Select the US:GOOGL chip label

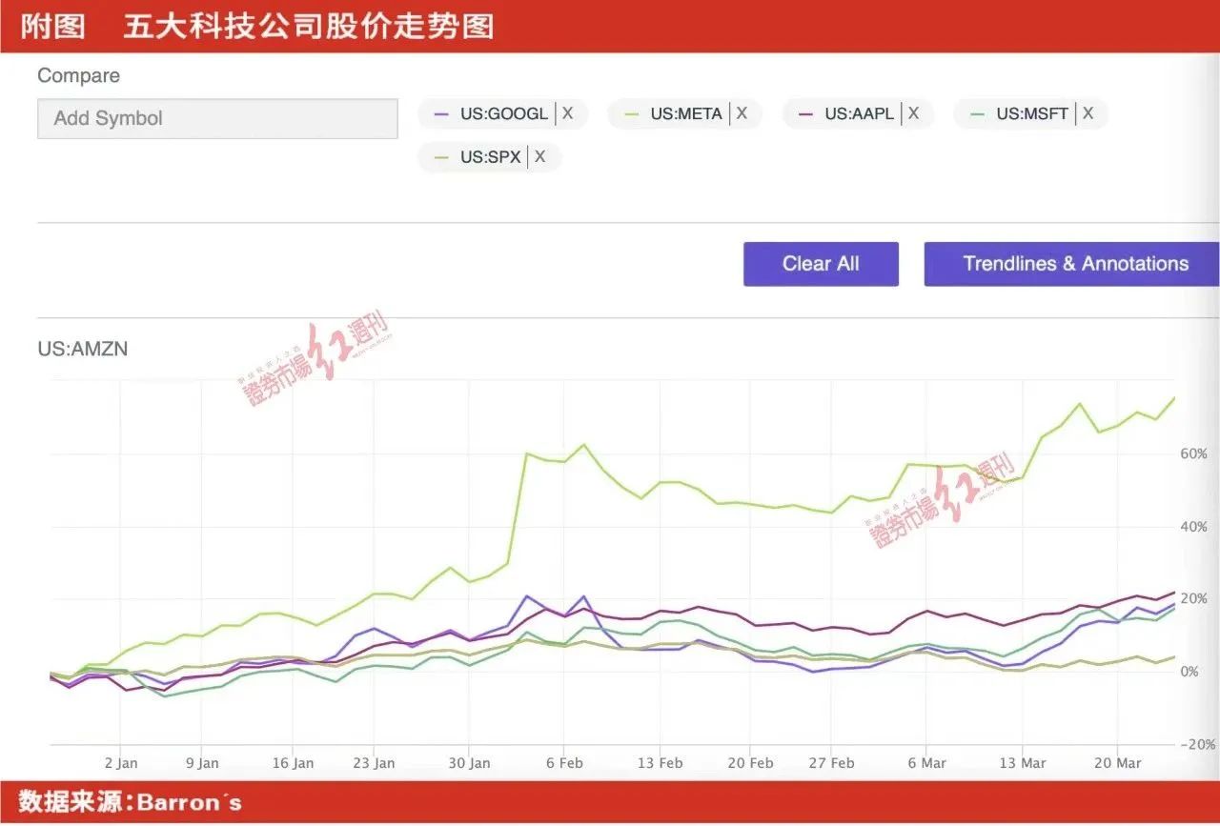(504, 113)
